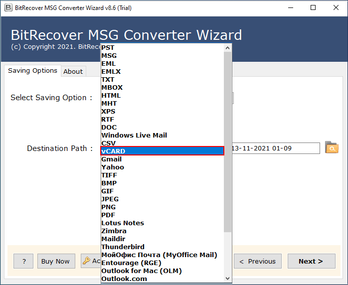Select HTML as the saving format
This screenshot has width=348, height=285.
pyautogui.click(x=163, y=96)
